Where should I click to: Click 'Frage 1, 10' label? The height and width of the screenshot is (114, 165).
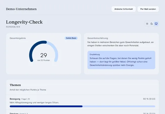tap(26, 99)
